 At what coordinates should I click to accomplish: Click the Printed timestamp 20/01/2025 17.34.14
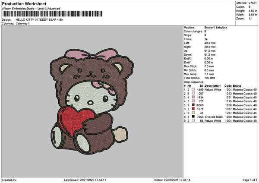click(x=177, y=180)
